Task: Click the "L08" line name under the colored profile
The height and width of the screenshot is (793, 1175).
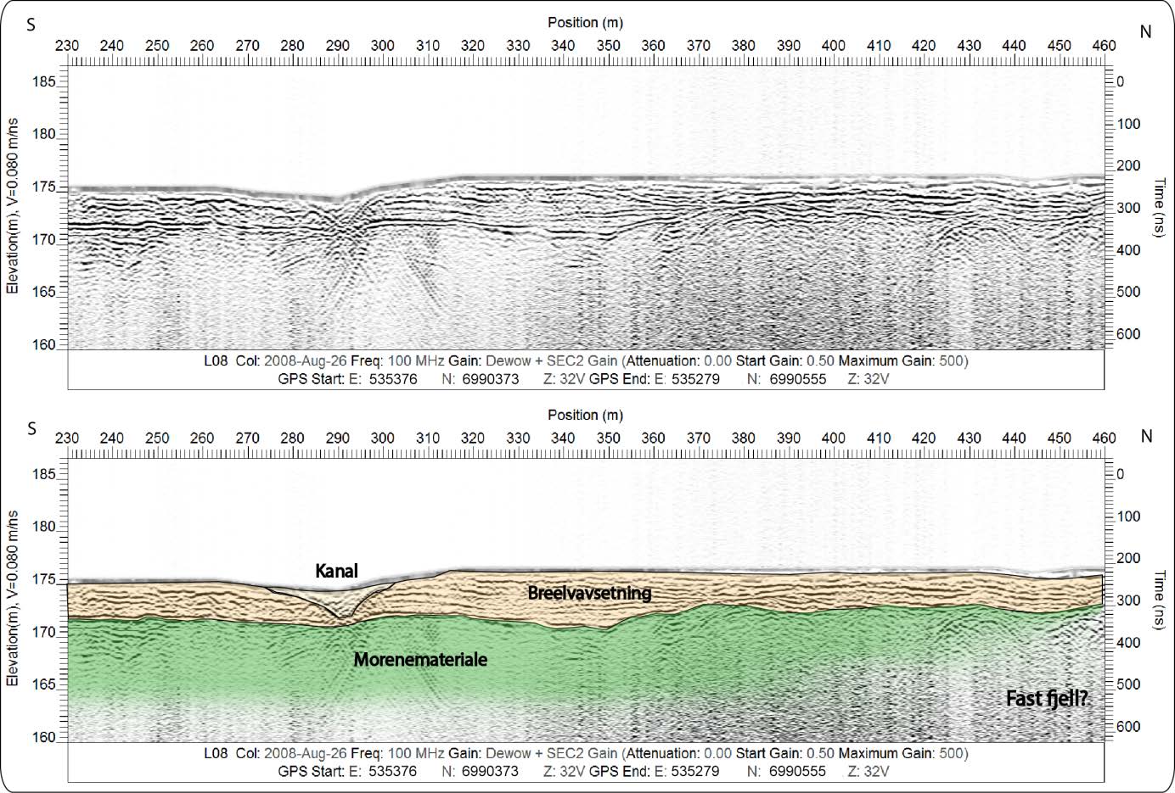Action: pos(216,752)
